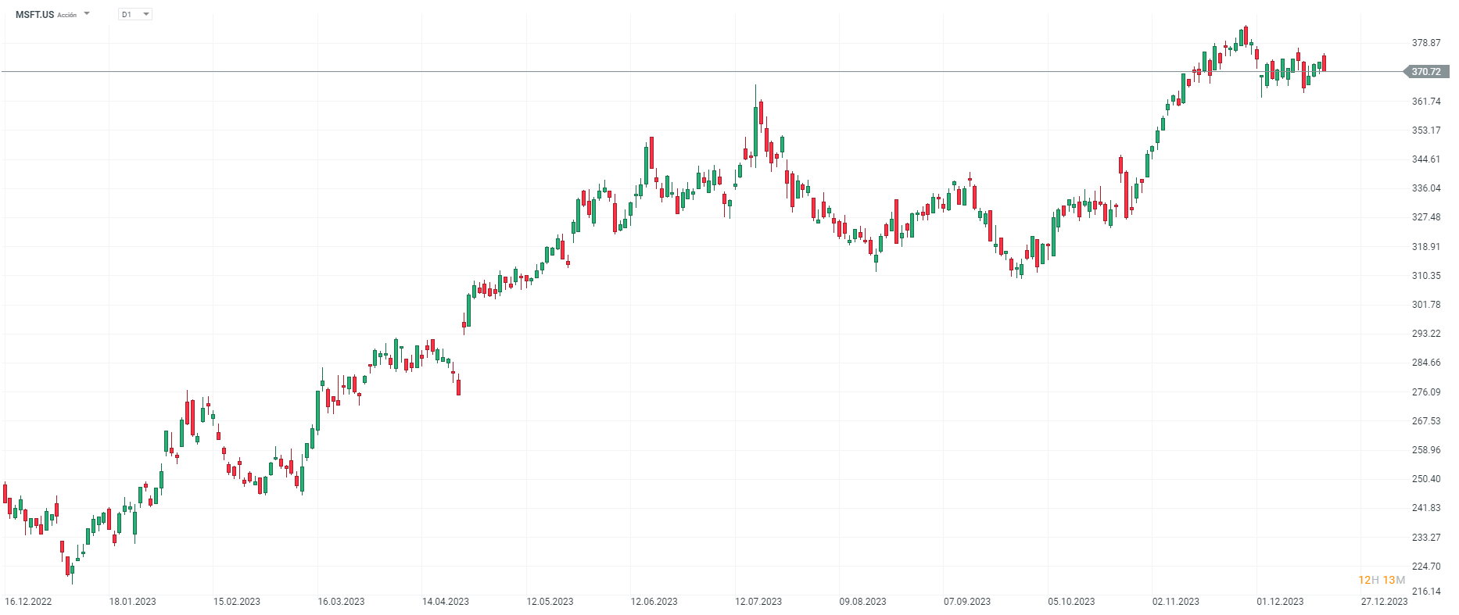Screen dimensions: 1459x615
Task: Select the 12.05.2023 date axis label
Action: pyautogui.click(x=550, y=602)
